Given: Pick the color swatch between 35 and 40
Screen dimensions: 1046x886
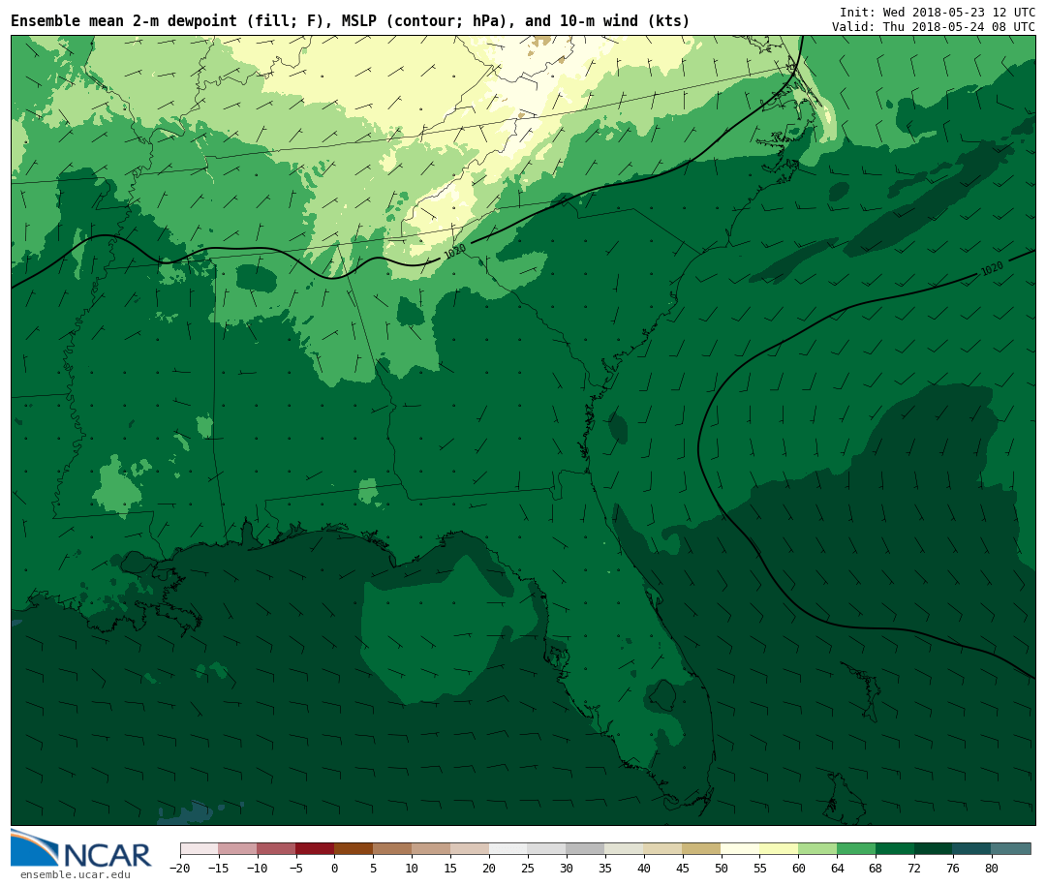Looking at the screenshot, I should 624,849.
